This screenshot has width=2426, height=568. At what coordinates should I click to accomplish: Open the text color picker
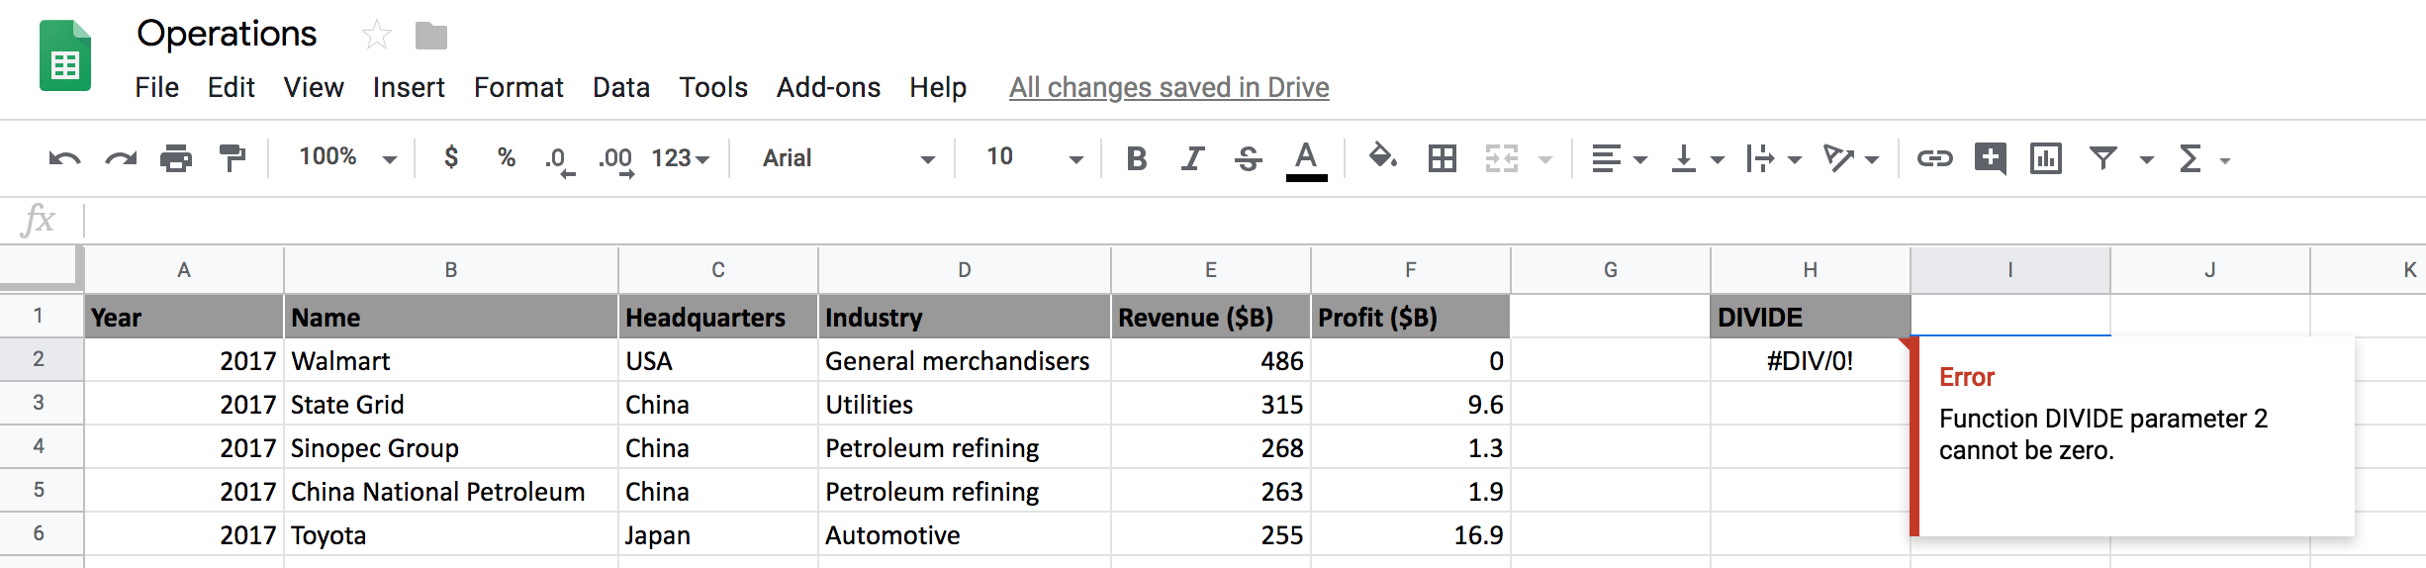coord(1306,160)
